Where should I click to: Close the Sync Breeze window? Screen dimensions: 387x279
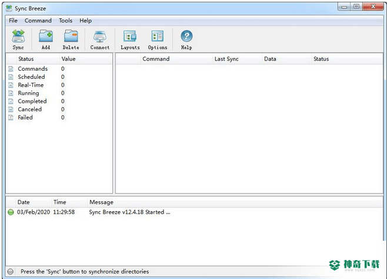click(x=373, y=7)
